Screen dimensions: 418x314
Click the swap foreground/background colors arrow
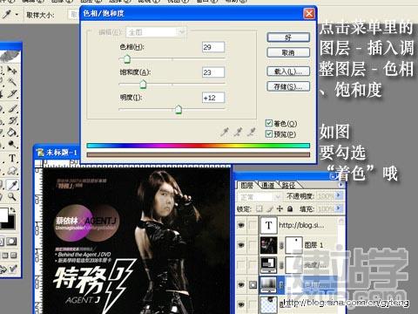13,209
